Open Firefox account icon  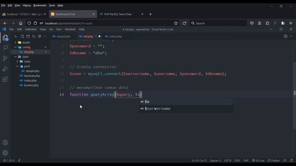tap(259, 24)
